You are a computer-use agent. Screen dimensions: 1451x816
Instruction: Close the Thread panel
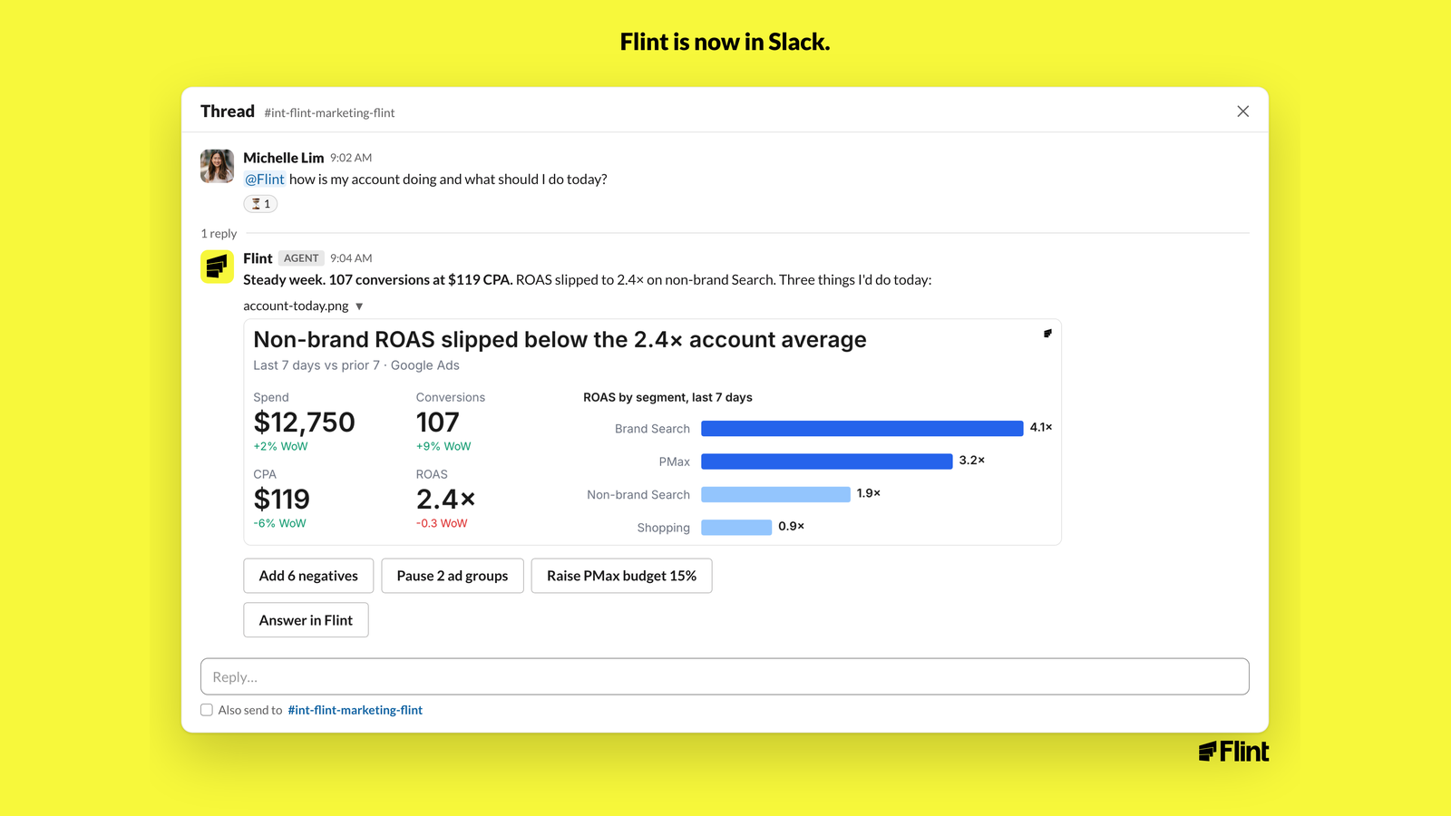[1242, 112]
